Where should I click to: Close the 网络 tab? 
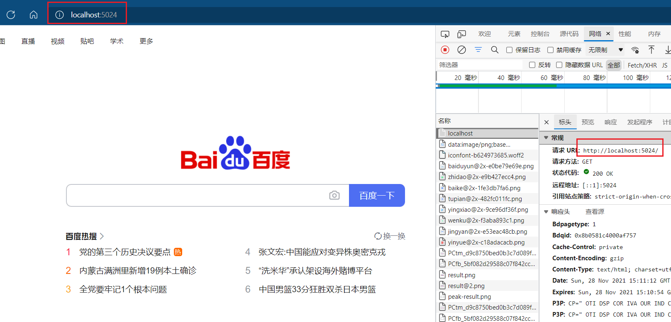[x=608, y=34]
